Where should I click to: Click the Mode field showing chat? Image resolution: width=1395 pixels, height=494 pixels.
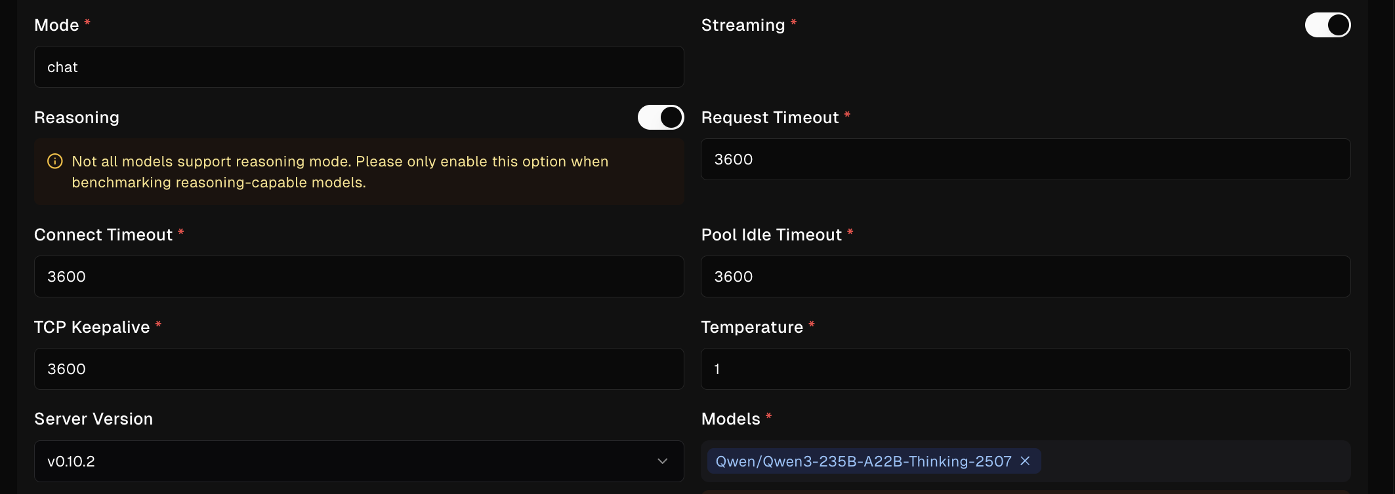[358, 67]
